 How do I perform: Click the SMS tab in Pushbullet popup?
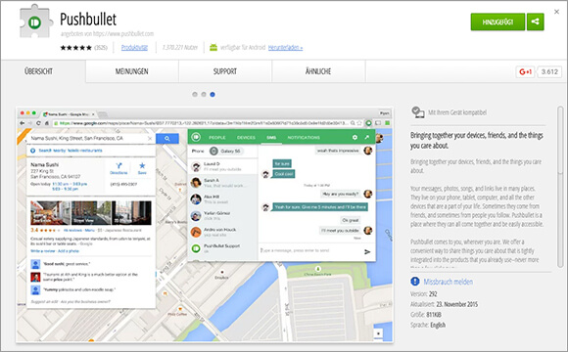tap(271, 138)
